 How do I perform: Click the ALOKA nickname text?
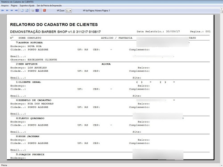pyautogui.click(x=106, y=64)
